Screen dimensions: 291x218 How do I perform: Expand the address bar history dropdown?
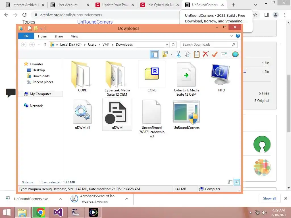(167, 45)
